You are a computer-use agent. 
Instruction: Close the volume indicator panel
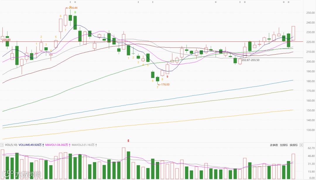[x=301, y=145]
